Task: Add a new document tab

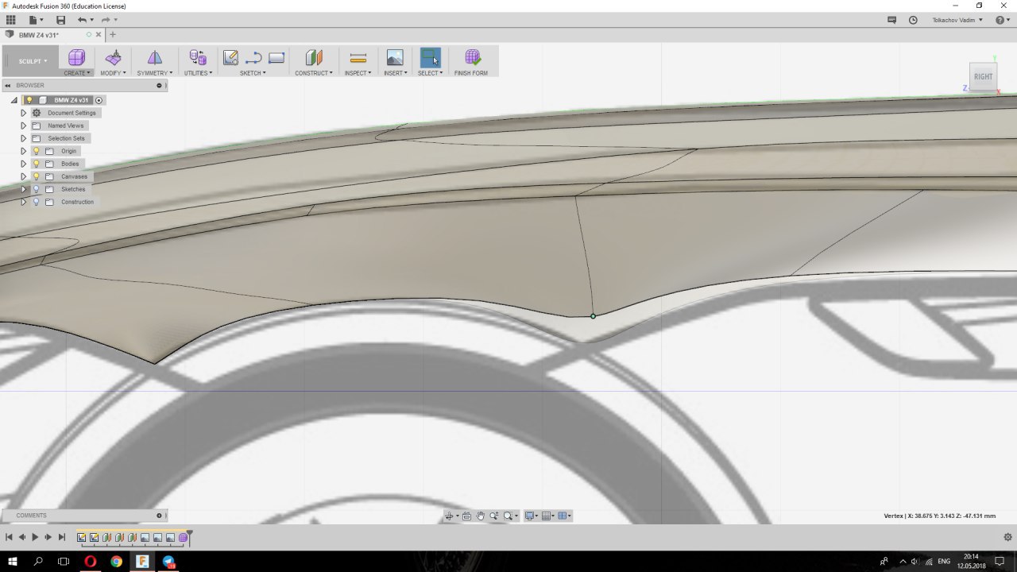Action: (x=113, y=34)
